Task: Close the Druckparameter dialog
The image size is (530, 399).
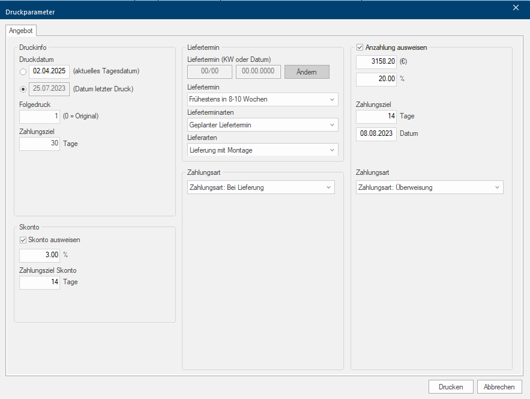Action: 516,8
